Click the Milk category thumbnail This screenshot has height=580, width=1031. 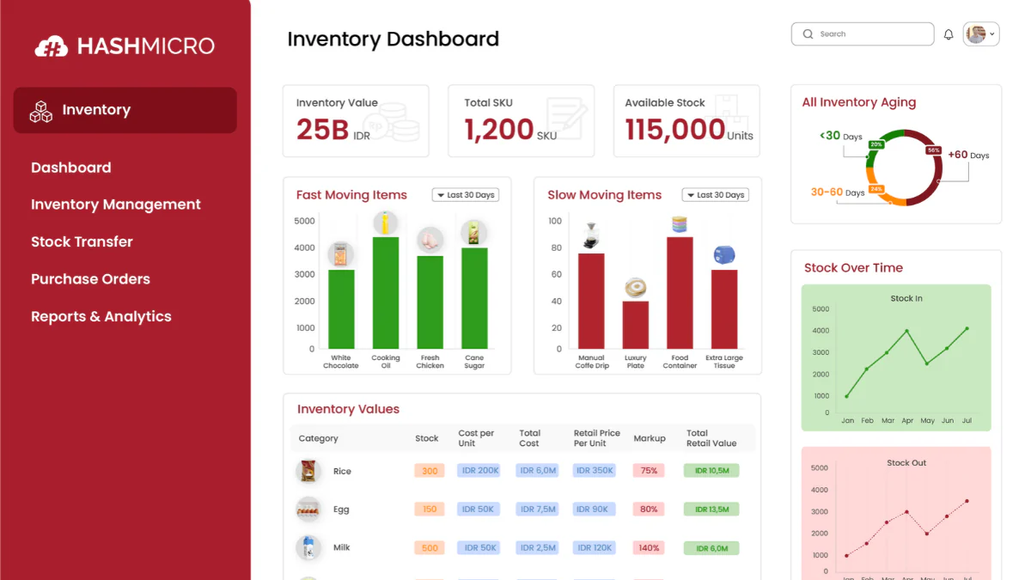(x=308, y=547)
